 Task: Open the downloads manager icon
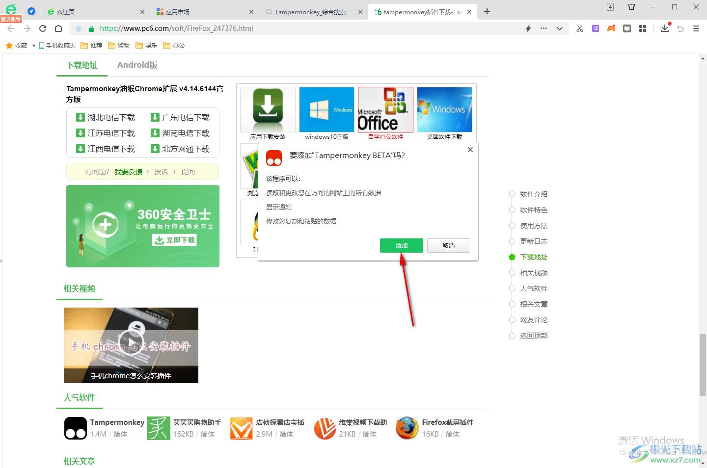point(665,28)
